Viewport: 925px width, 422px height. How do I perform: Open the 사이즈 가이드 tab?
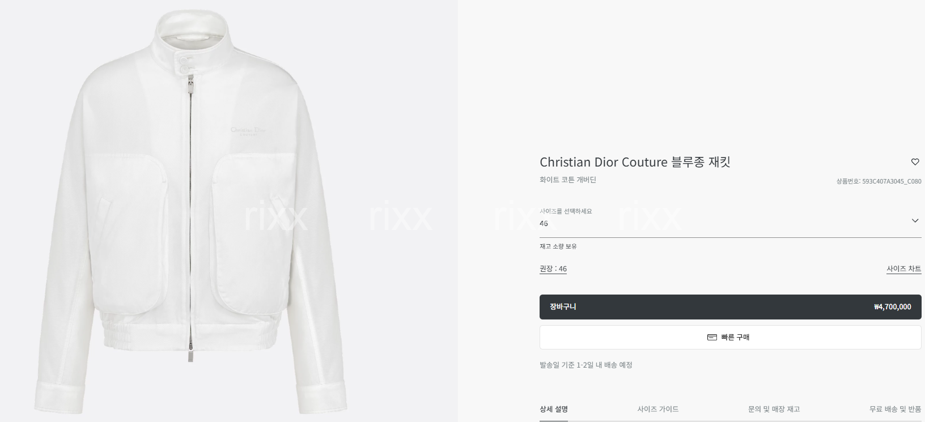coord(657,409)
